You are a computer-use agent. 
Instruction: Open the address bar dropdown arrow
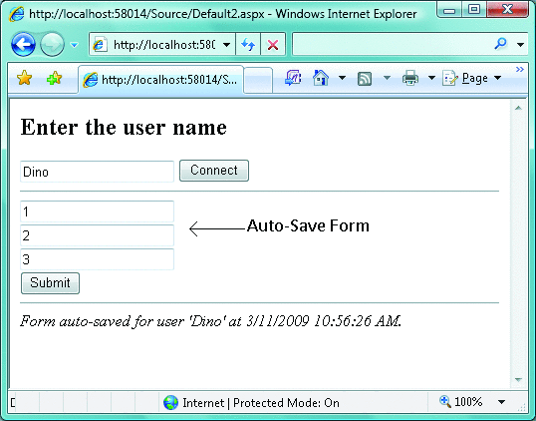[226, 45]
